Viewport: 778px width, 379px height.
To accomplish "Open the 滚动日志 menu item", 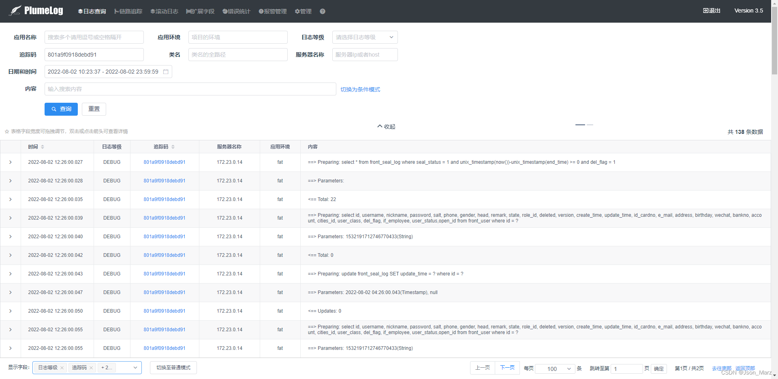I will point(164,11).
